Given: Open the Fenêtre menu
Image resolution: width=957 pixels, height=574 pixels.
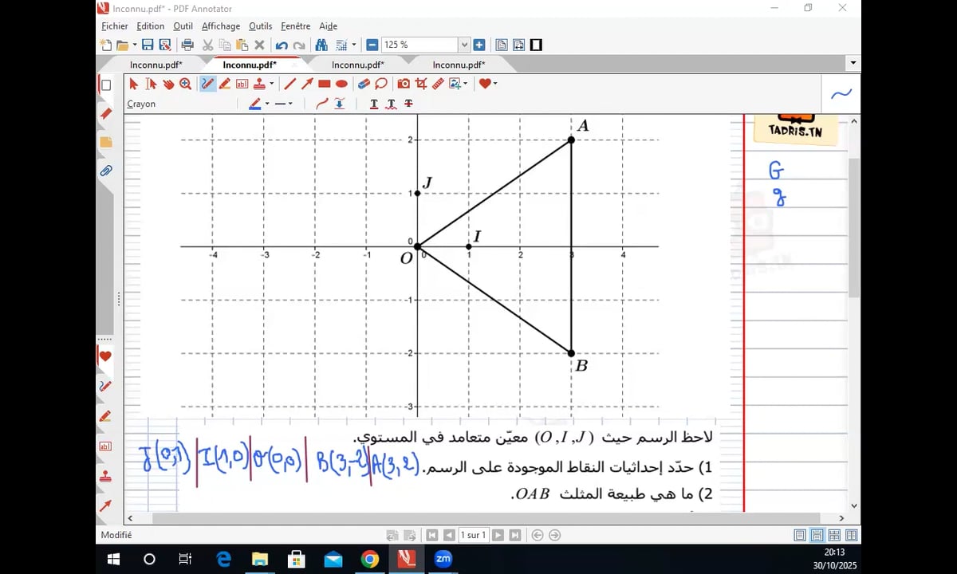Looking at the screenshot, I should pos(295,26).
